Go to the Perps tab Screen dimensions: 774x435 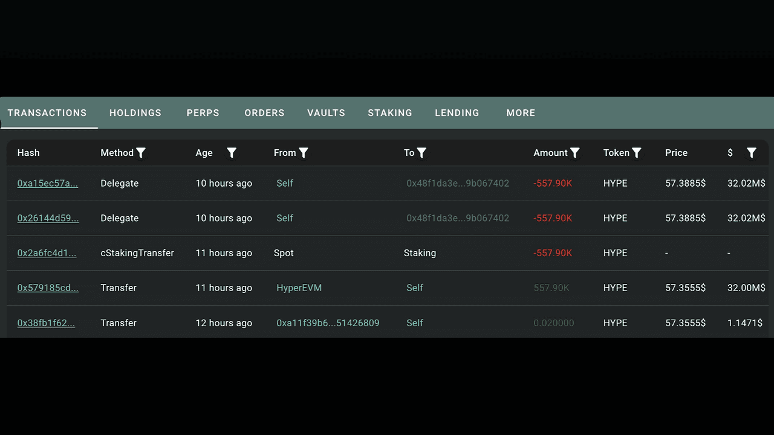[x=203, y=113]
